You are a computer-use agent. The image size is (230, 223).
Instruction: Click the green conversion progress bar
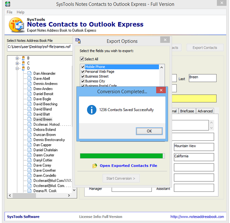pyautogui.click(x=122, y=156)
